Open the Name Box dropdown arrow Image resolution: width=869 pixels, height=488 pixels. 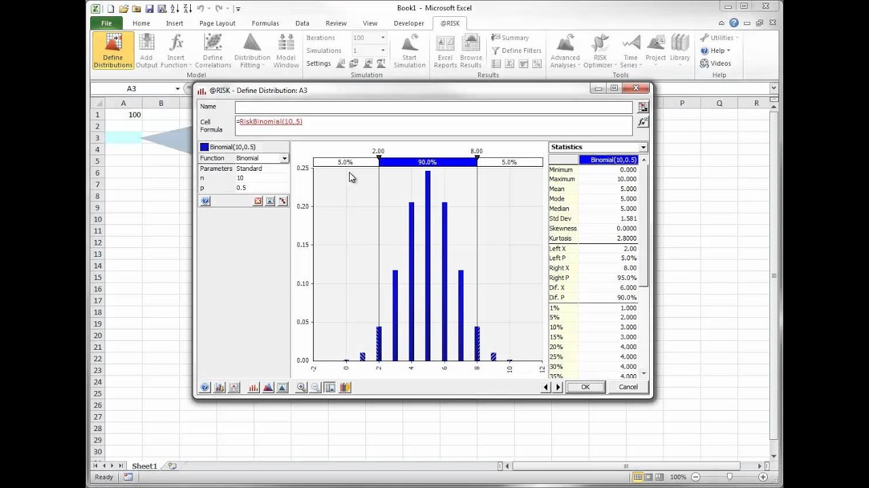click(x=178, y=89)
